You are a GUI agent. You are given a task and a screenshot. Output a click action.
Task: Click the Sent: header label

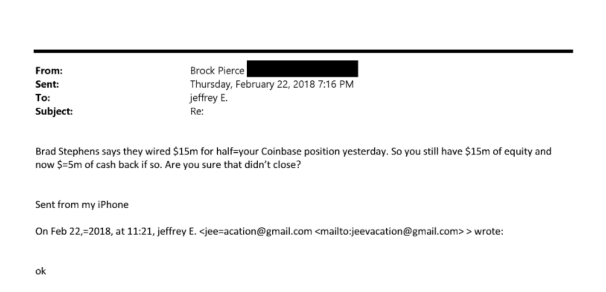click(x=47, y=84)
